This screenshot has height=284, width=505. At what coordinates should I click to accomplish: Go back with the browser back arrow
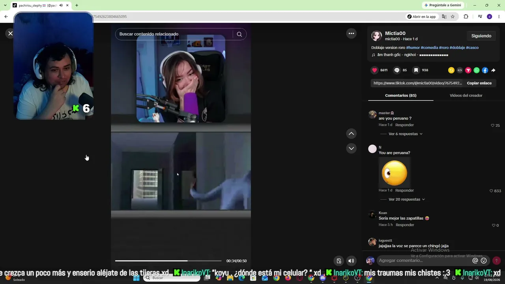pos(6,17)
